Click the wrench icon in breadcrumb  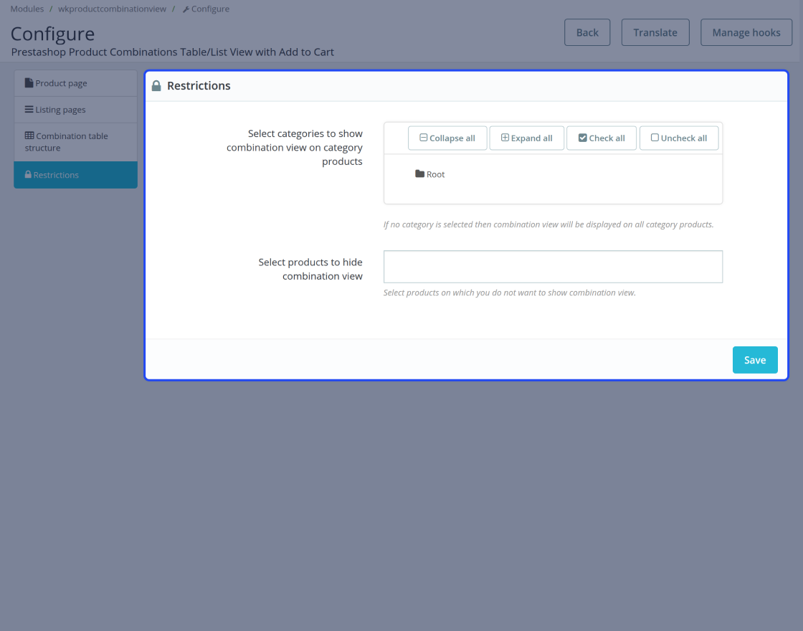coord(186,9)
